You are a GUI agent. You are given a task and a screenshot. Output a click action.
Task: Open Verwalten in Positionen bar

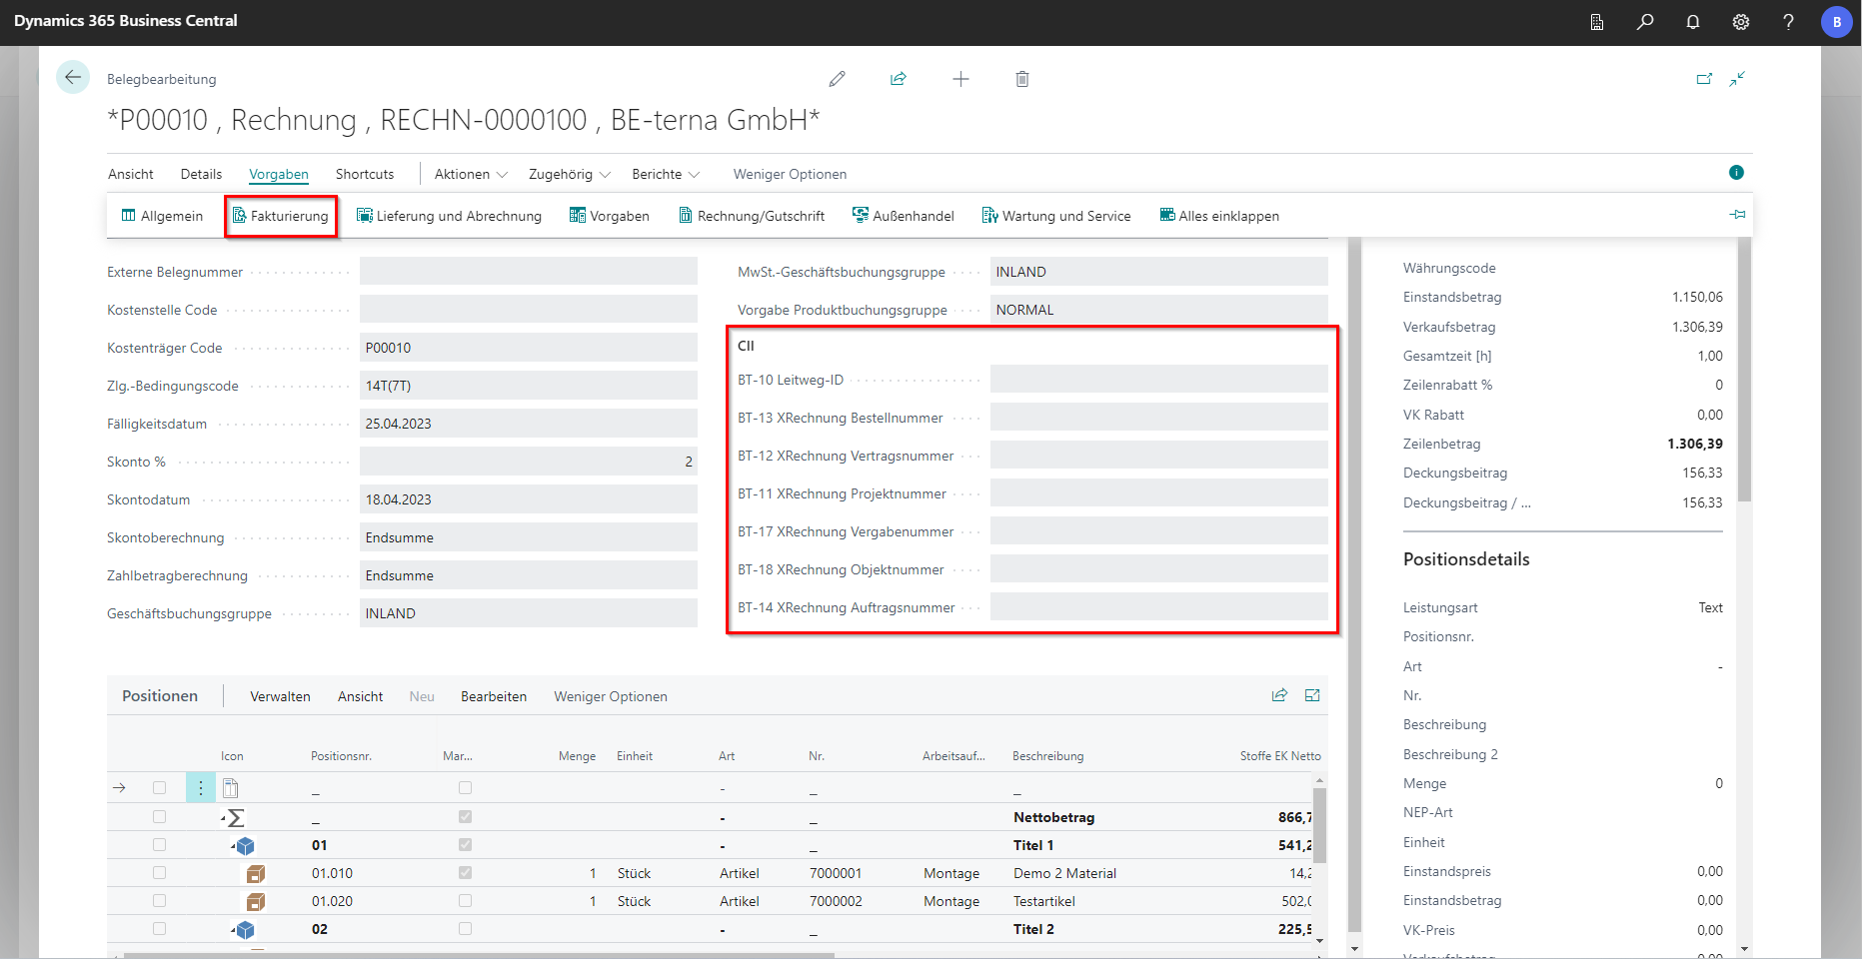pos(280,696)
